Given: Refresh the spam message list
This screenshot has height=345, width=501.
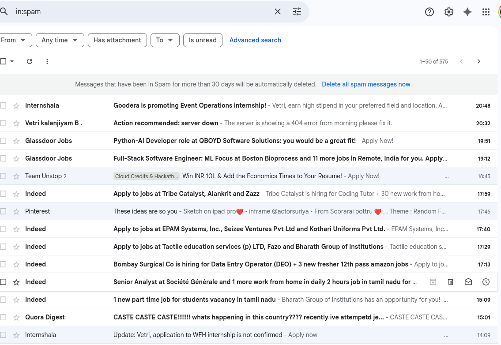Looking at the screenshot, I should [30, 61].
